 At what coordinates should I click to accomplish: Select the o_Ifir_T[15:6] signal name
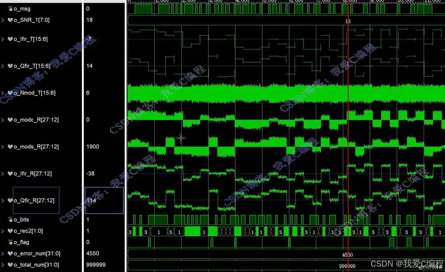(x=31, y=39)
